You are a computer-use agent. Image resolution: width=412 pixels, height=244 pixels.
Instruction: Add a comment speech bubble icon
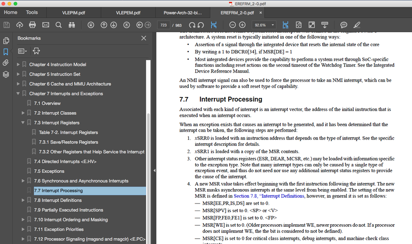[344, 25]
